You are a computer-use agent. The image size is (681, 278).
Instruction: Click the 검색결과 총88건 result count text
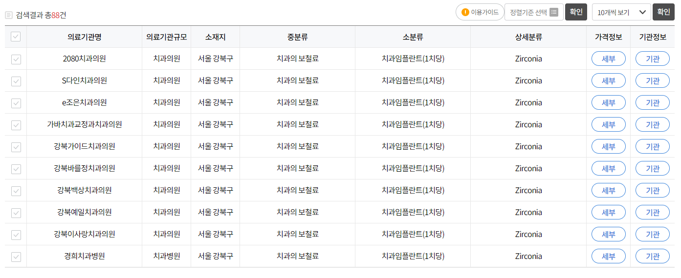click(41, 15)
